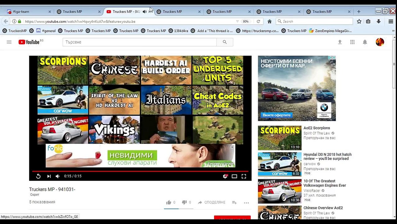Open the YouTube apps grid icon
This screenshot has height=224, width=397.
point(352,42)
